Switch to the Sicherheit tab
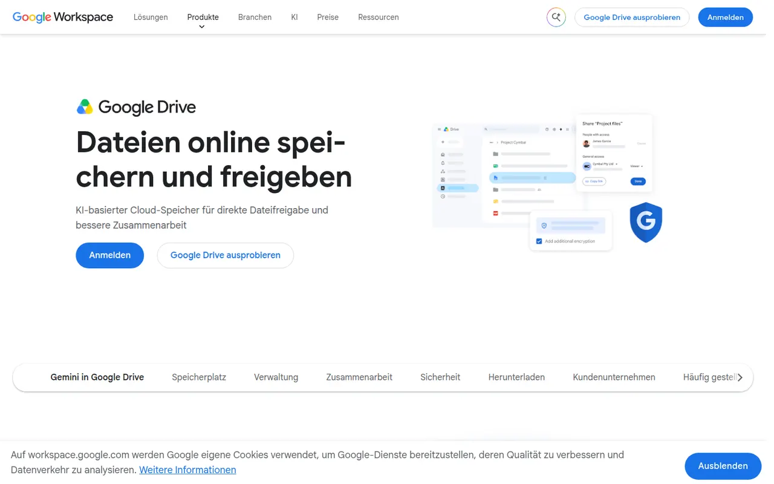Viewport: 774px width, 484px height. point(440,378)
